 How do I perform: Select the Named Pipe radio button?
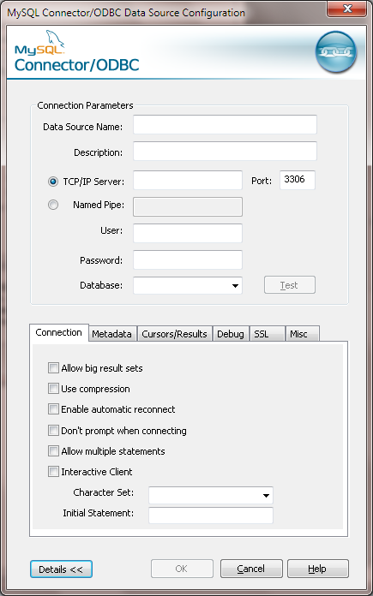53,205
